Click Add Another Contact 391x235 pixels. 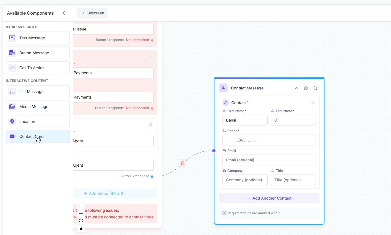pos(269,198)
